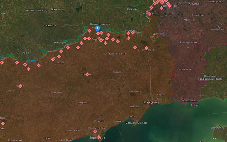This screenshot has height=142, width=227.
Task: Click the blue location pin near Велика Новосілка
Action: pyautogui.click(x=98, y=29)
